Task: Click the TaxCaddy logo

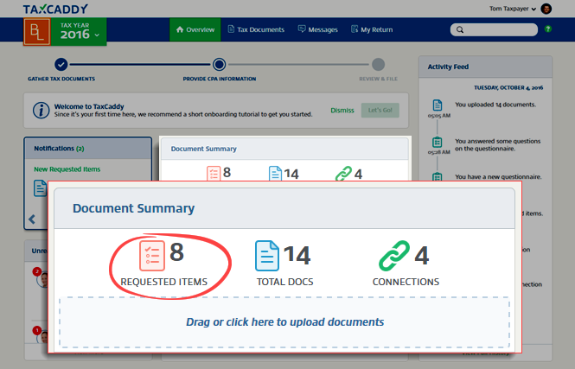Action: 55,9
